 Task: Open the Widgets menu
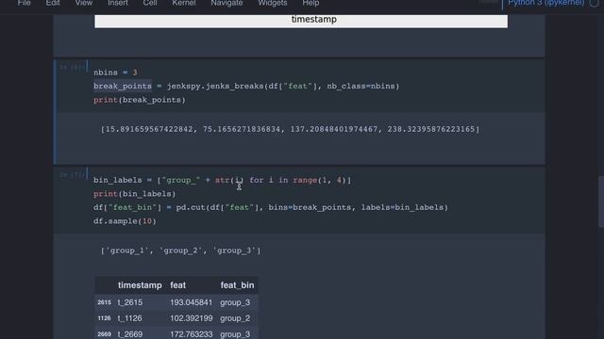point(273,3)
